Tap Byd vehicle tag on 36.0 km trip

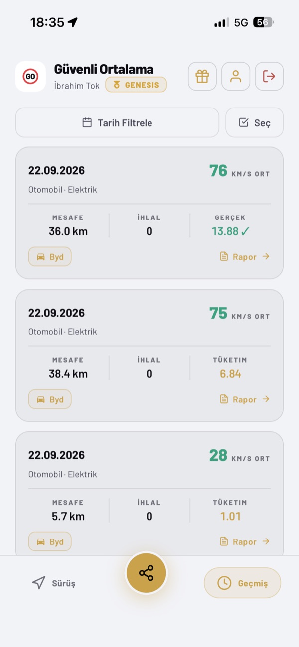pyautogui.click(x=50, y=257)
